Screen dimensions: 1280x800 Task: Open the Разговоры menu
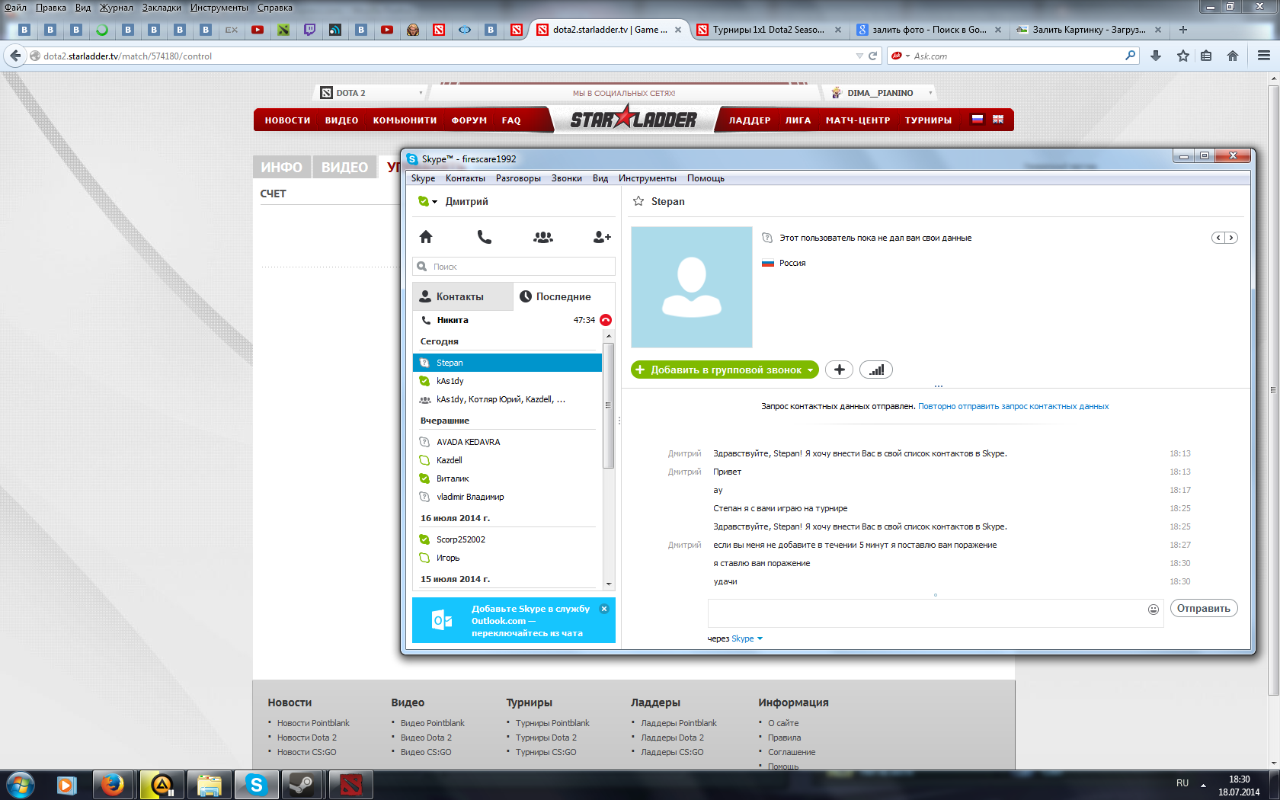pos(518,178)
